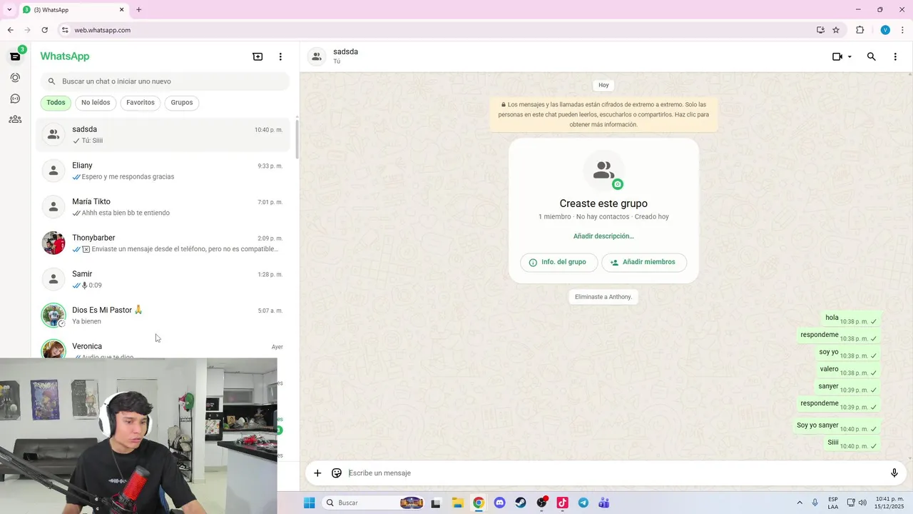
Task: Select the Favoritos filter
Action: coord(141,103)
